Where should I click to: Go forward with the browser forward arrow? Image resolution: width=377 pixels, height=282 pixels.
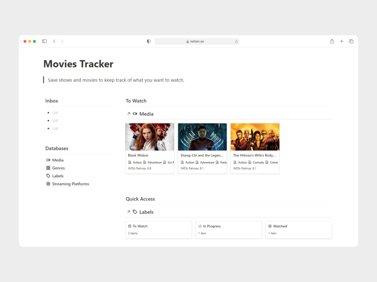(62, 41)
